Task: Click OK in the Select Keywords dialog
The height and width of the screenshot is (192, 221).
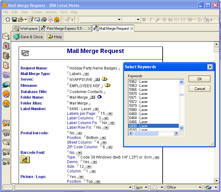Action: [x=199, y=79]
